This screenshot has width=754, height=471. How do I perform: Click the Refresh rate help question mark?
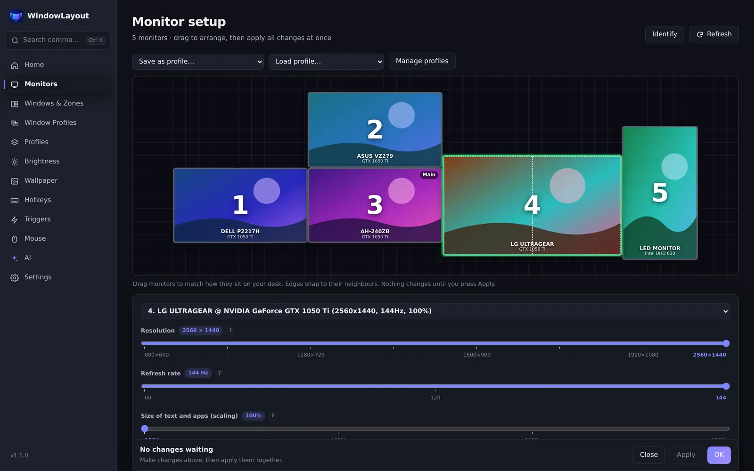(219, 374)
